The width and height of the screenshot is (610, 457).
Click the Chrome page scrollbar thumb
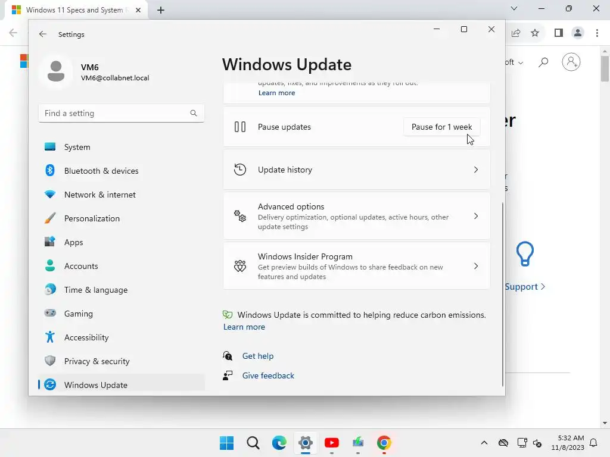pos(605,69)
